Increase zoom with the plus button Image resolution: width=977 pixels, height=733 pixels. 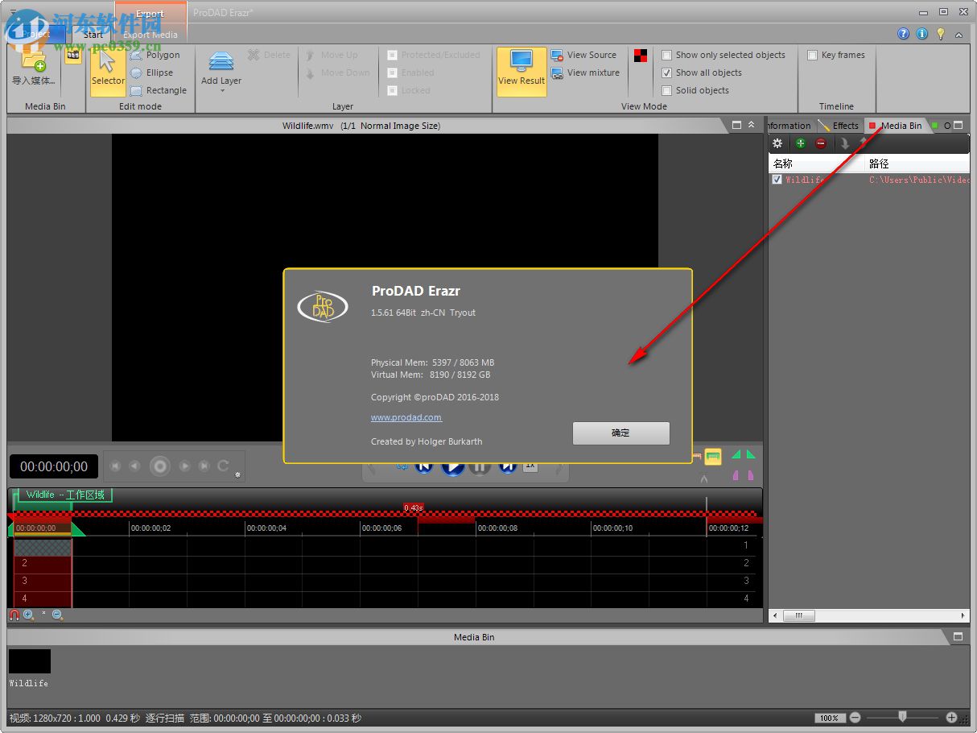951,717
